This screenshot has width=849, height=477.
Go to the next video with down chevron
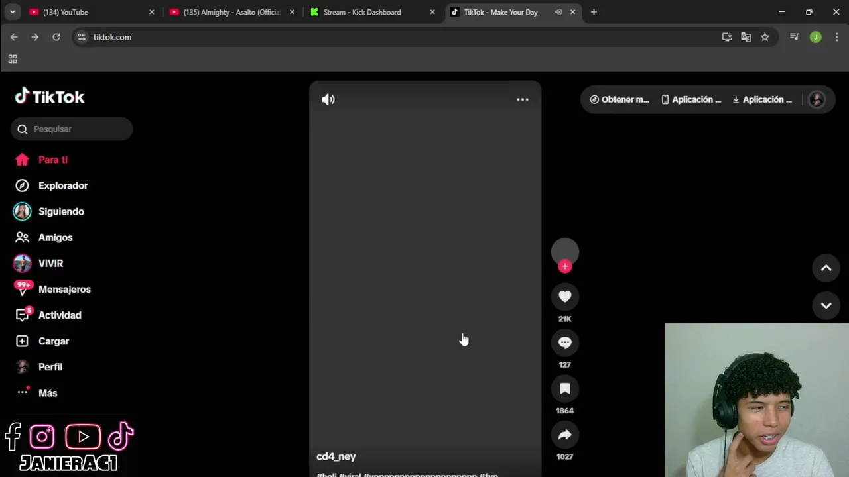826,305
